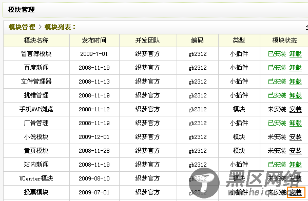Select the 手机WAP浏览 name cell

[36, 109]
